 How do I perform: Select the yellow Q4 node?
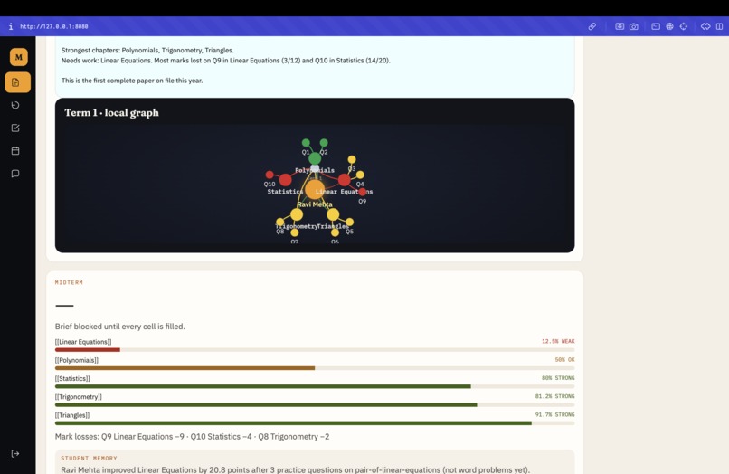pyautogui.click(x=360, y=175)
